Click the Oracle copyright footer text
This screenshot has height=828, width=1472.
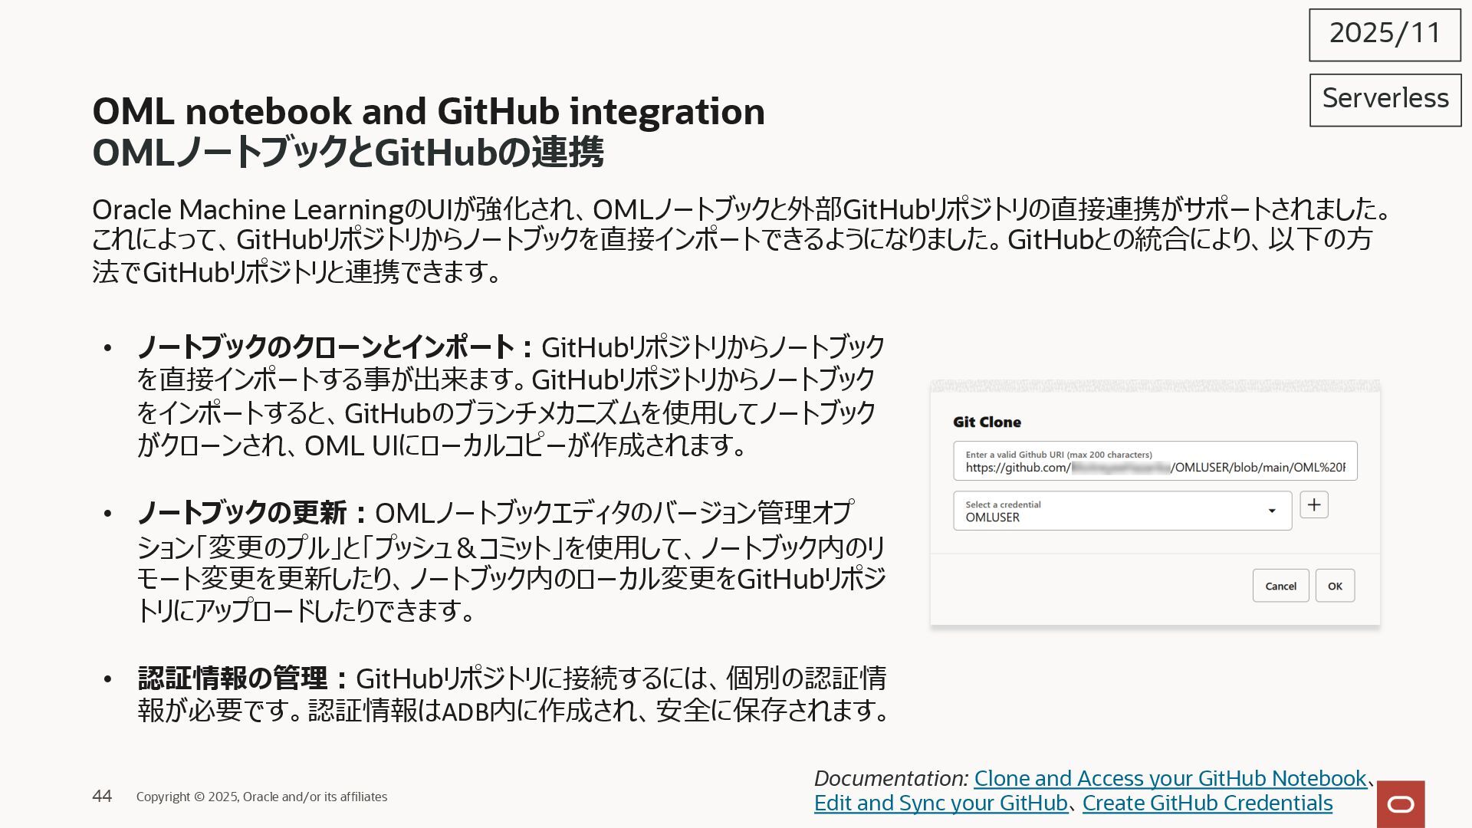tap(261, 797)
